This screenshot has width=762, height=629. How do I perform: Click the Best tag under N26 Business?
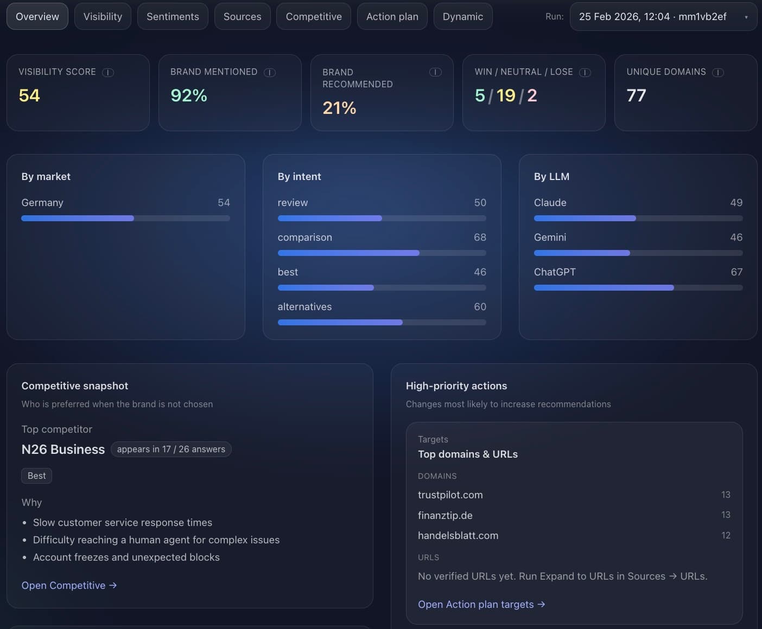click(37, 476)
